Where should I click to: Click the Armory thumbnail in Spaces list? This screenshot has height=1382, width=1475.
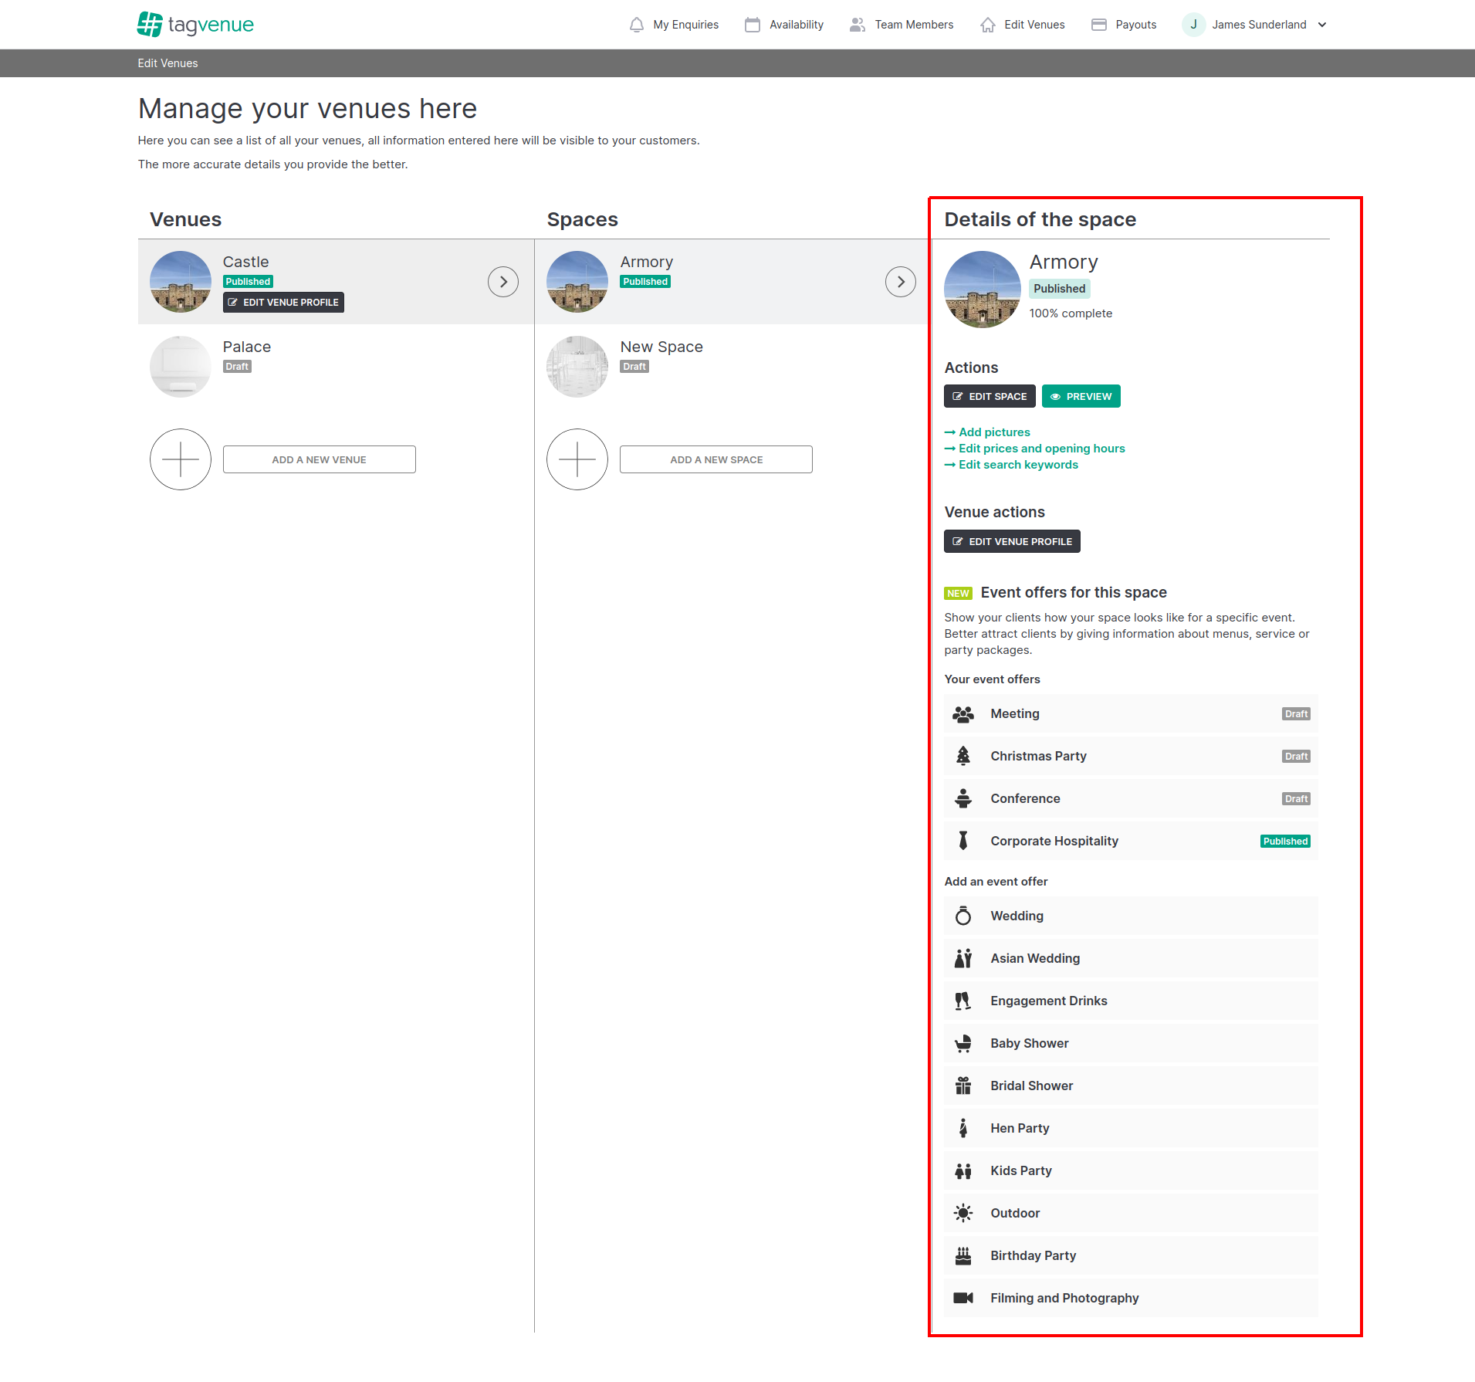[x=577, y=282]
